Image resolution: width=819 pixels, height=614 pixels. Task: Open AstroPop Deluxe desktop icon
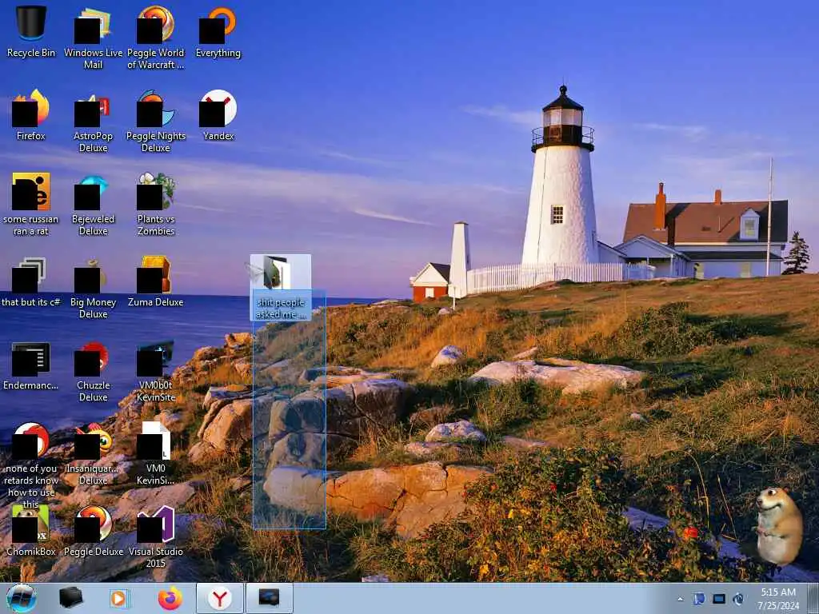coord(93,122)
